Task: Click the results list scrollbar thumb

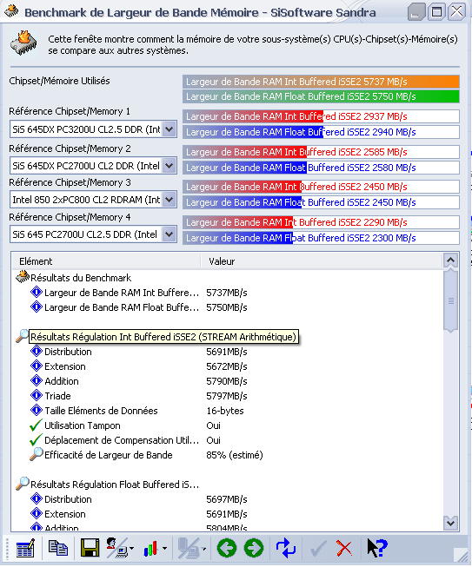Action: tap(450, 300)
